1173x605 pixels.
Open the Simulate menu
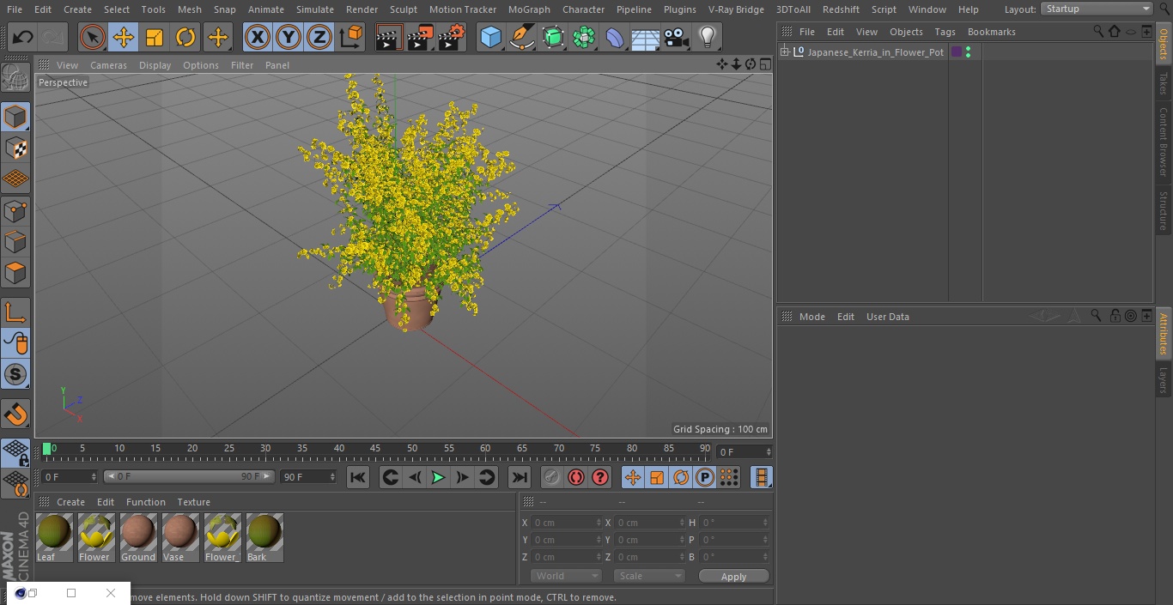pos(315,9)
